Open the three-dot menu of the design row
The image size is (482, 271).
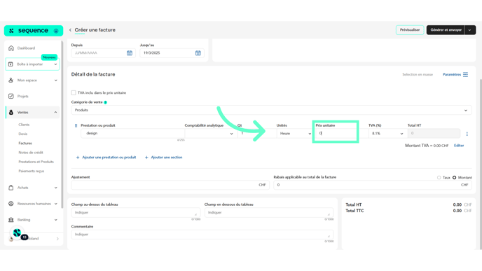(467, 134)
